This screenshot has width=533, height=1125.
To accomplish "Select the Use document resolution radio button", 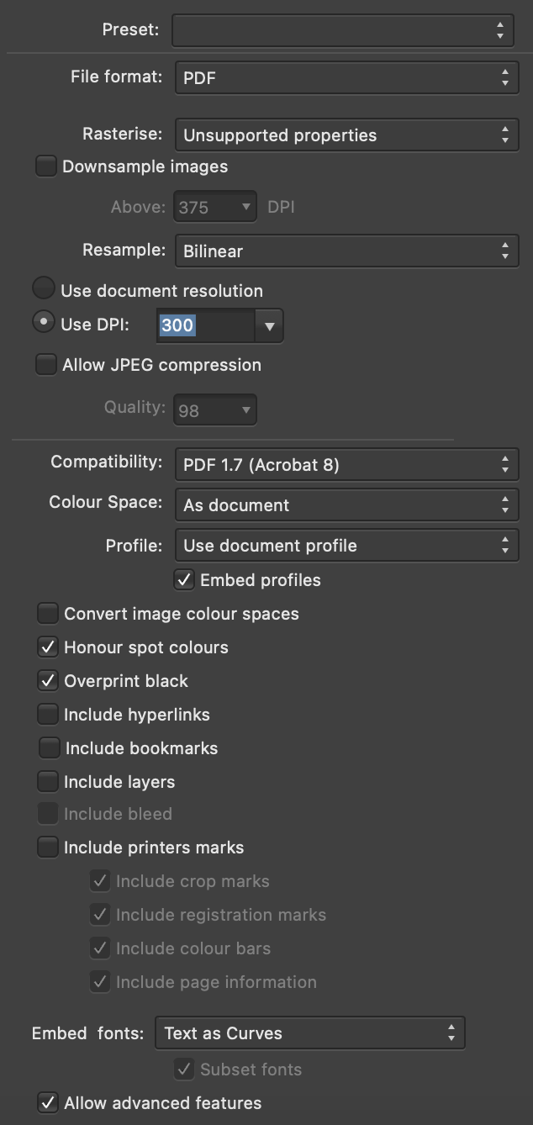I will click(43, 288).
